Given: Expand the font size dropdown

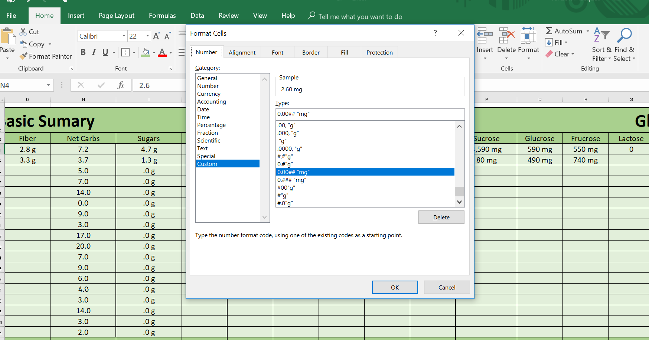Looking at the screenshot, I should [x=147, y=36].
